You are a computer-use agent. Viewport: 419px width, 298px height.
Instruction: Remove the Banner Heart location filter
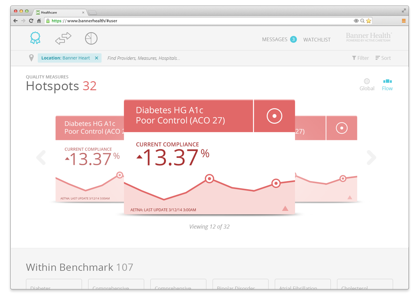pos(97,58)
